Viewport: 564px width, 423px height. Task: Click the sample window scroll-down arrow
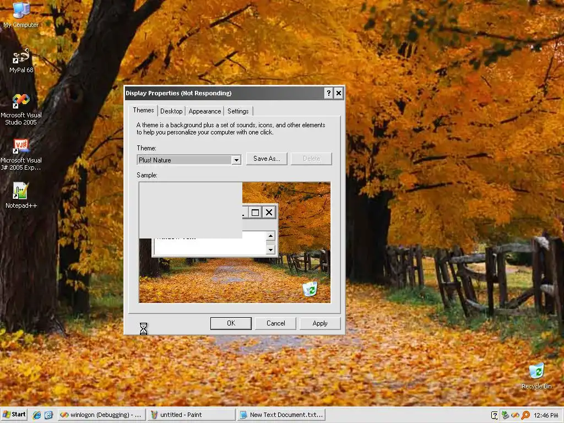pos(271,250)
